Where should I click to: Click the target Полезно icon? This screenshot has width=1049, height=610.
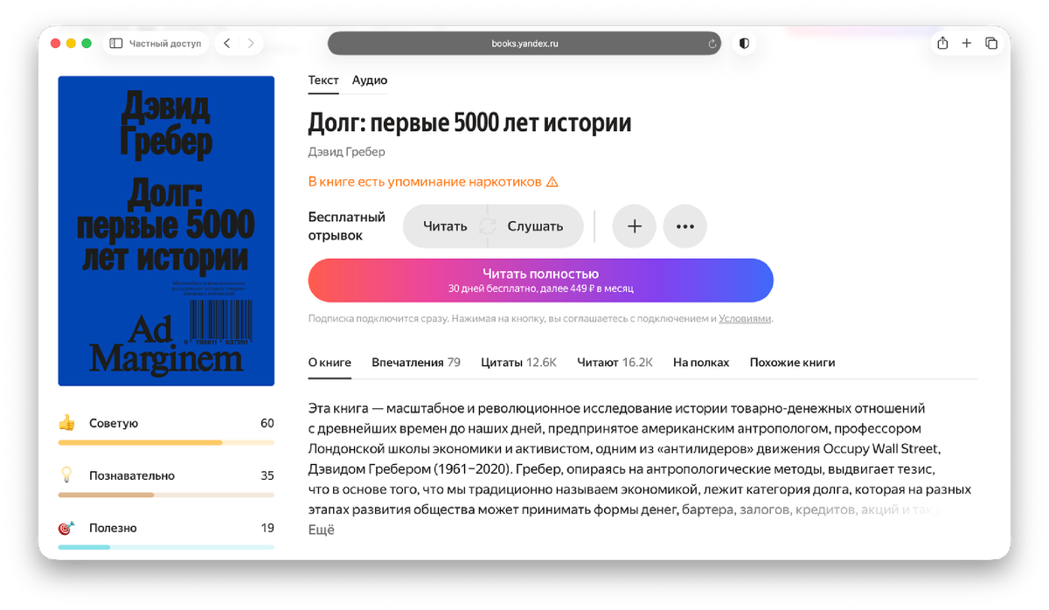pyautogui.click(x=66, y=528)
